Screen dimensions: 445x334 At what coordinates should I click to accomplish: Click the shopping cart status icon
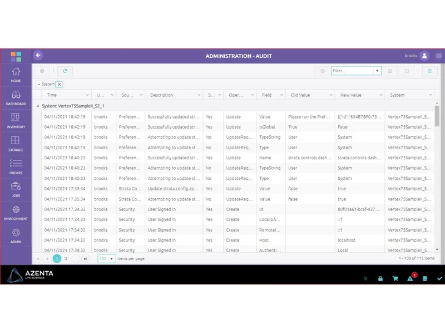pos(395,279)
